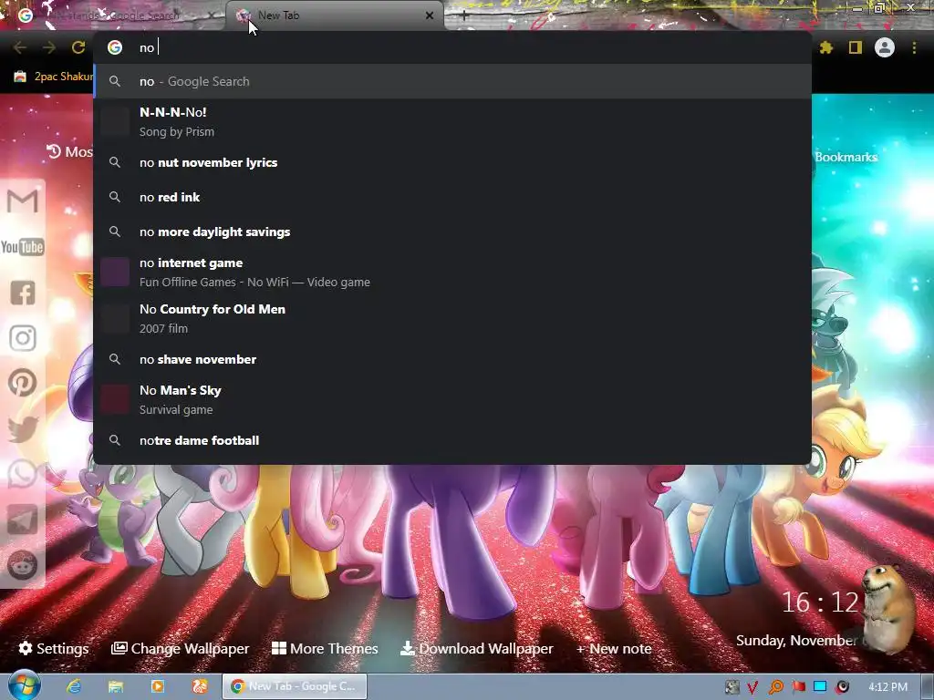Click Change Wallpaper
Viewport: 934px width, 700px height.
[181, 648]
